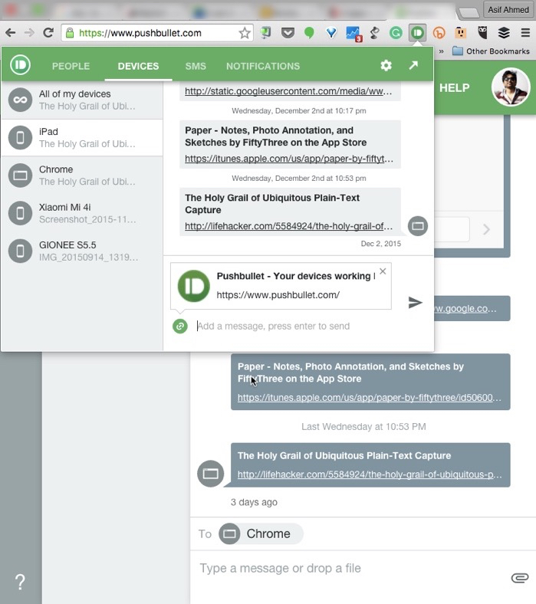Screen dimensions: 536x604
Task: Click the orange b extension icon
Action: 439,33
